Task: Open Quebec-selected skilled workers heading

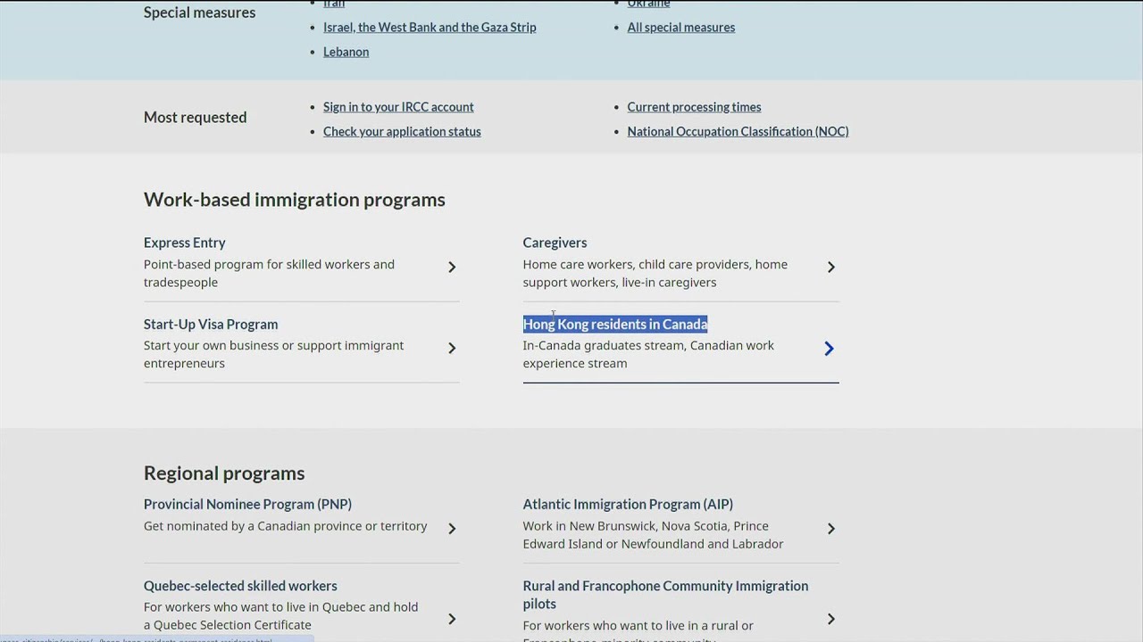Action: (240, 586)
